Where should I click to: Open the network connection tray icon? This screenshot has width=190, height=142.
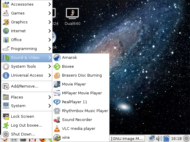152,138
